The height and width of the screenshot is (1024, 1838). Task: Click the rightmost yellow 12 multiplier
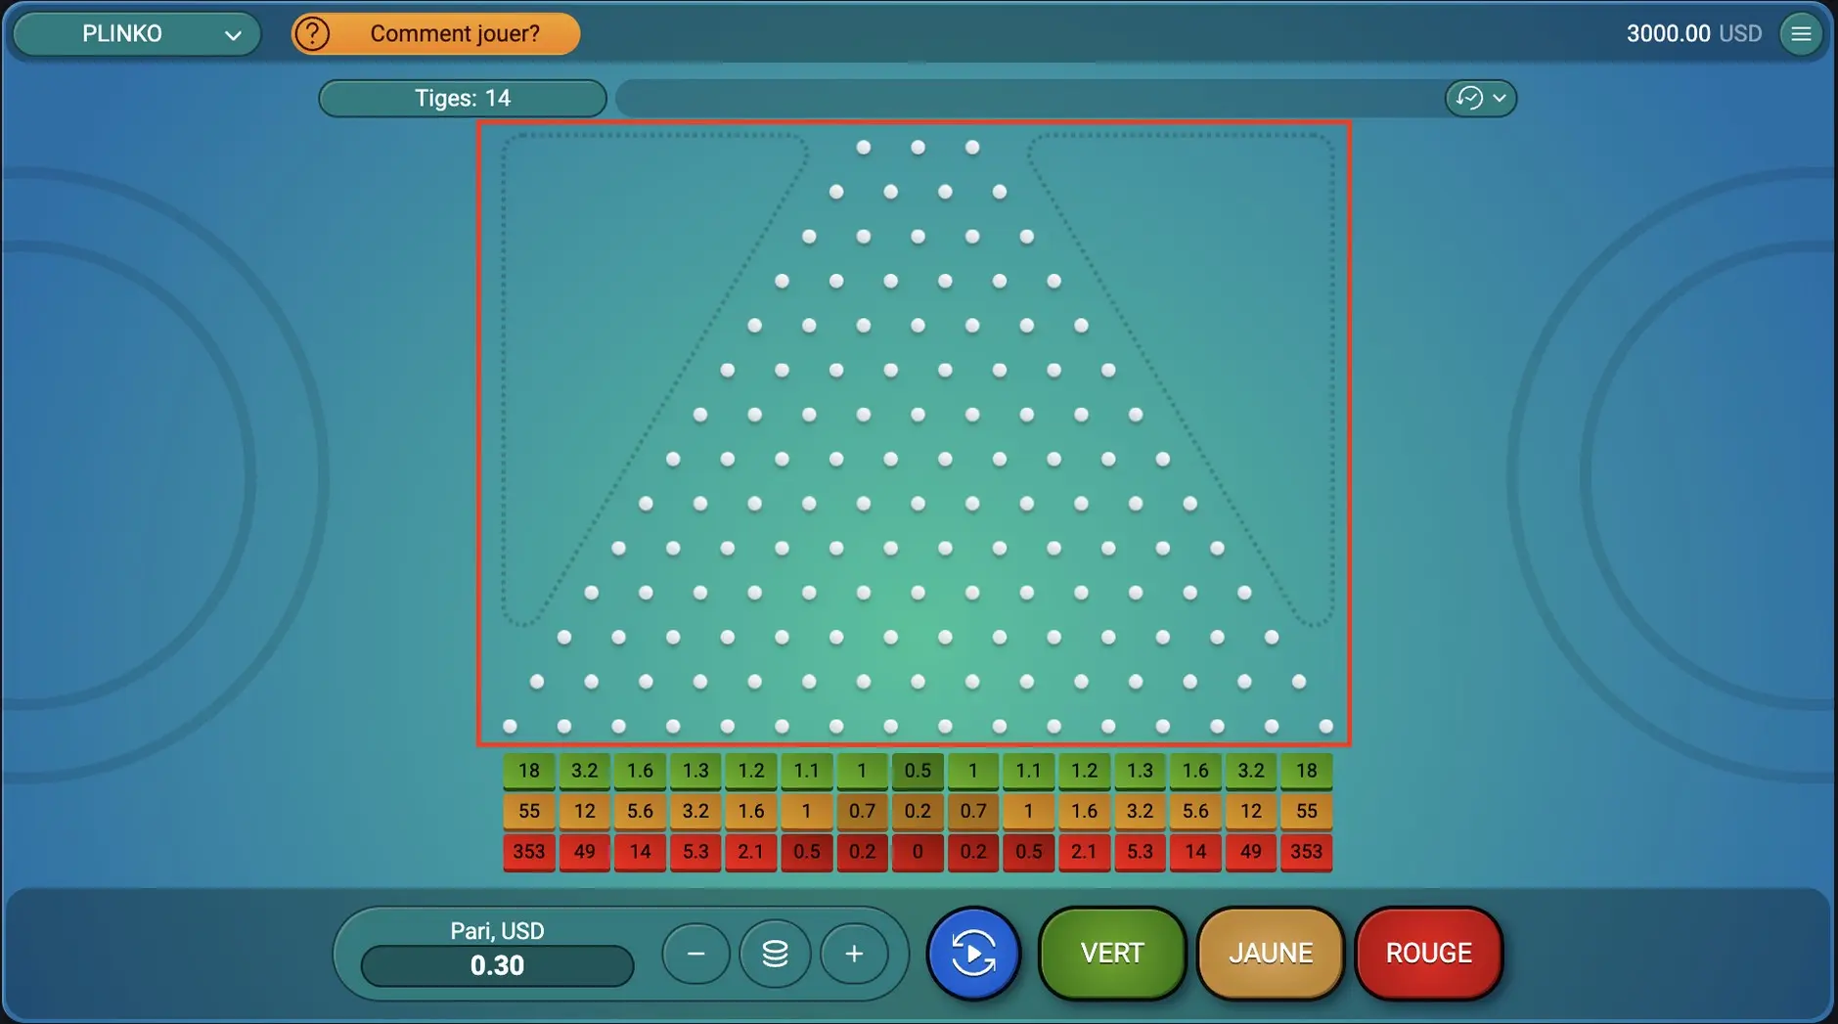point(1251,811)
